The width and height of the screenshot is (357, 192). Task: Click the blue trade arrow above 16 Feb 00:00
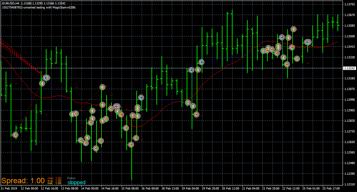pos(141,98)
